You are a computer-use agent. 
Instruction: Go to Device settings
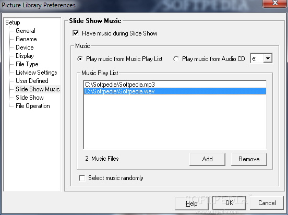pos(25,47)
